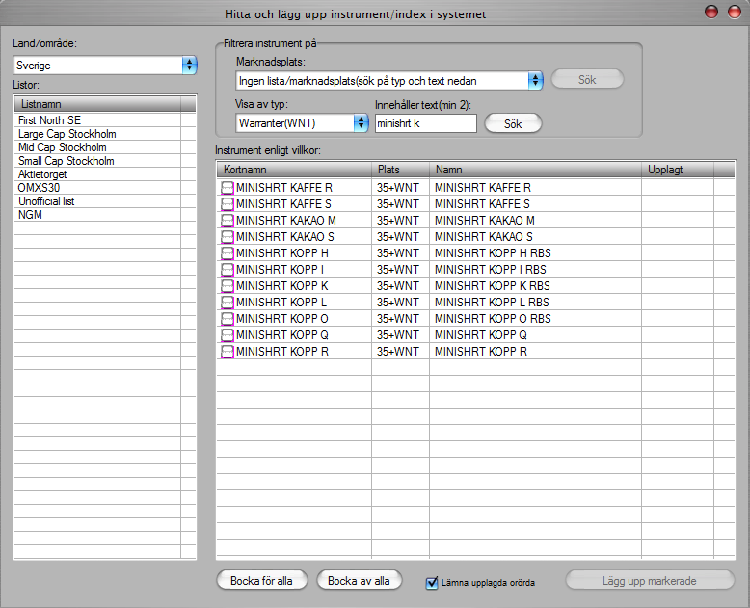
Task: Select checkbox for MINISHRT KOPP H
Action: pyautogui.click(x=228, y=253)
